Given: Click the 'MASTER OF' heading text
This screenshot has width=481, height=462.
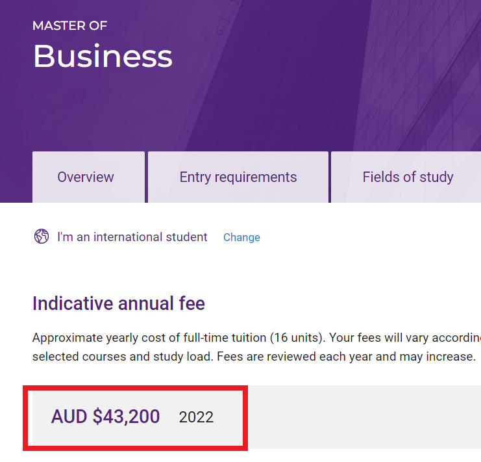Looking at the screenshot, I should [70, 26].
